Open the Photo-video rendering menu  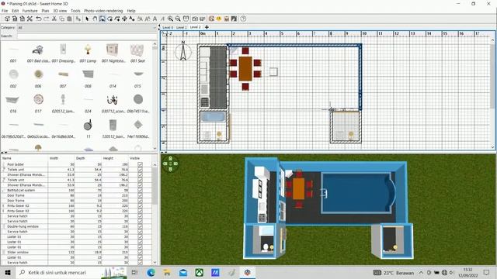click(x=103, y=11)
